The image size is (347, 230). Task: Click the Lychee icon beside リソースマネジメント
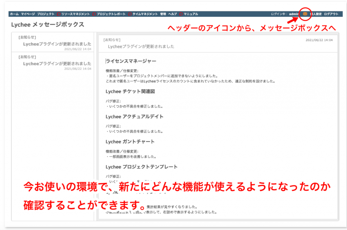(59, 14)
